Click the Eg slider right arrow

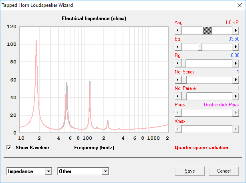coord(236,47)
